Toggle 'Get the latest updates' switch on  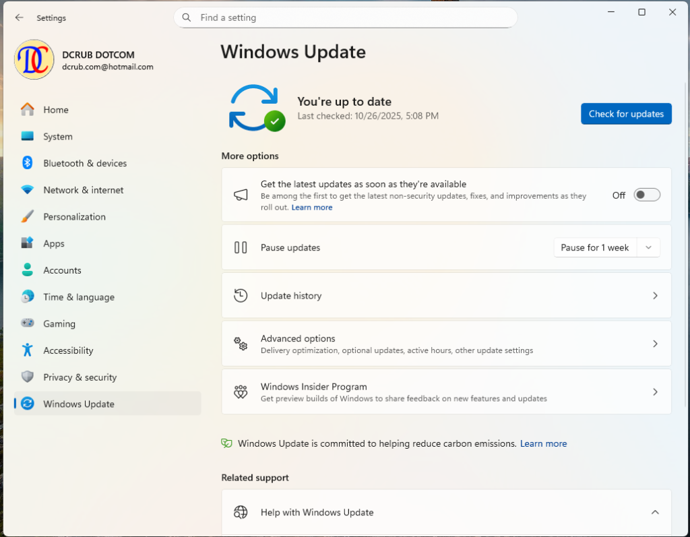(646, 195)
